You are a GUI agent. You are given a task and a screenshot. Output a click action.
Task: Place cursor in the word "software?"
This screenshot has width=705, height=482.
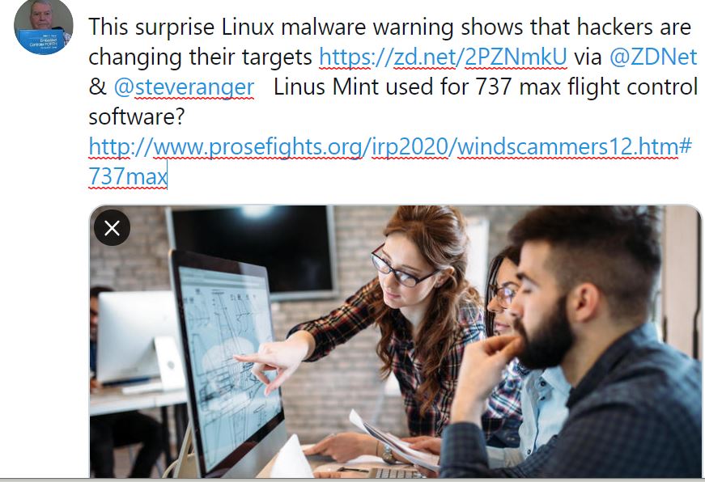click(x=137, y=116)
